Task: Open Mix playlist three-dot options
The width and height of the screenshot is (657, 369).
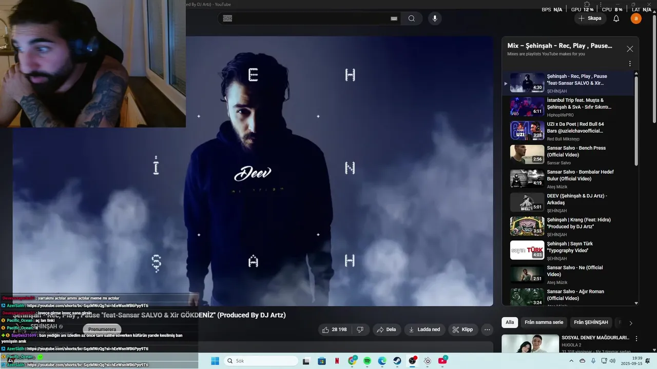Action: point(630,64)
